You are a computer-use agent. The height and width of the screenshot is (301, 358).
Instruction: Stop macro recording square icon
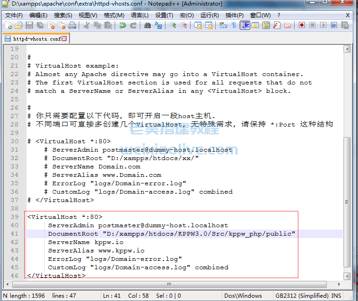click(x=312, y=25)
